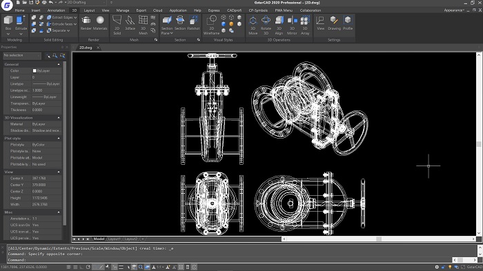Click the annotation scale 1:1 dropdown
The width and height of the screenshot is (483, 271).
(x=159, y=267)
